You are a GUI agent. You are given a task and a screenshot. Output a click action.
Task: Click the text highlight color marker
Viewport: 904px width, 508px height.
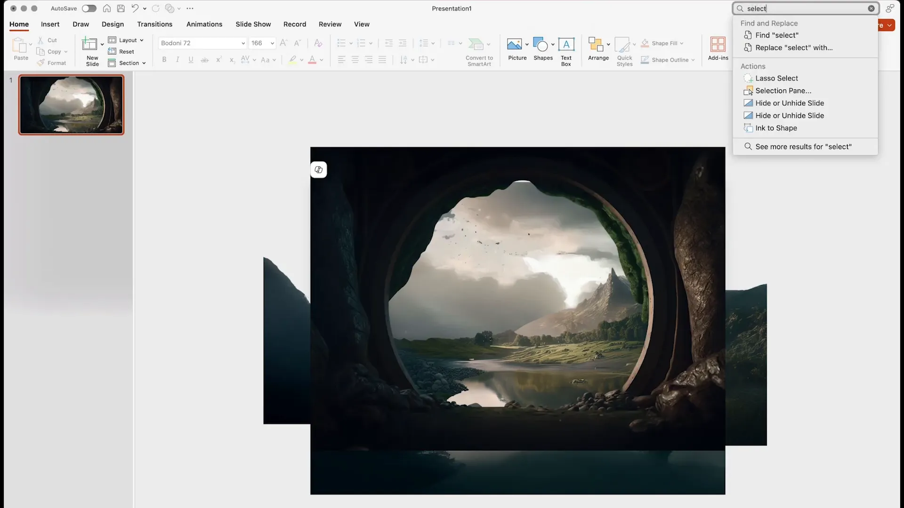[x=293, y=60]
